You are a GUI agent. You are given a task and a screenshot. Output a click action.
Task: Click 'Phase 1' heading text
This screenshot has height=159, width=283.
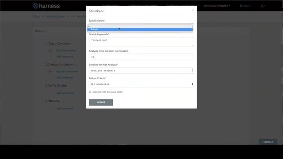click(x=40, y=31)
